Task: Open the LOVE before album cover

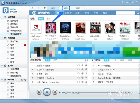Action: pyautogui.click(x=36, y=28)
